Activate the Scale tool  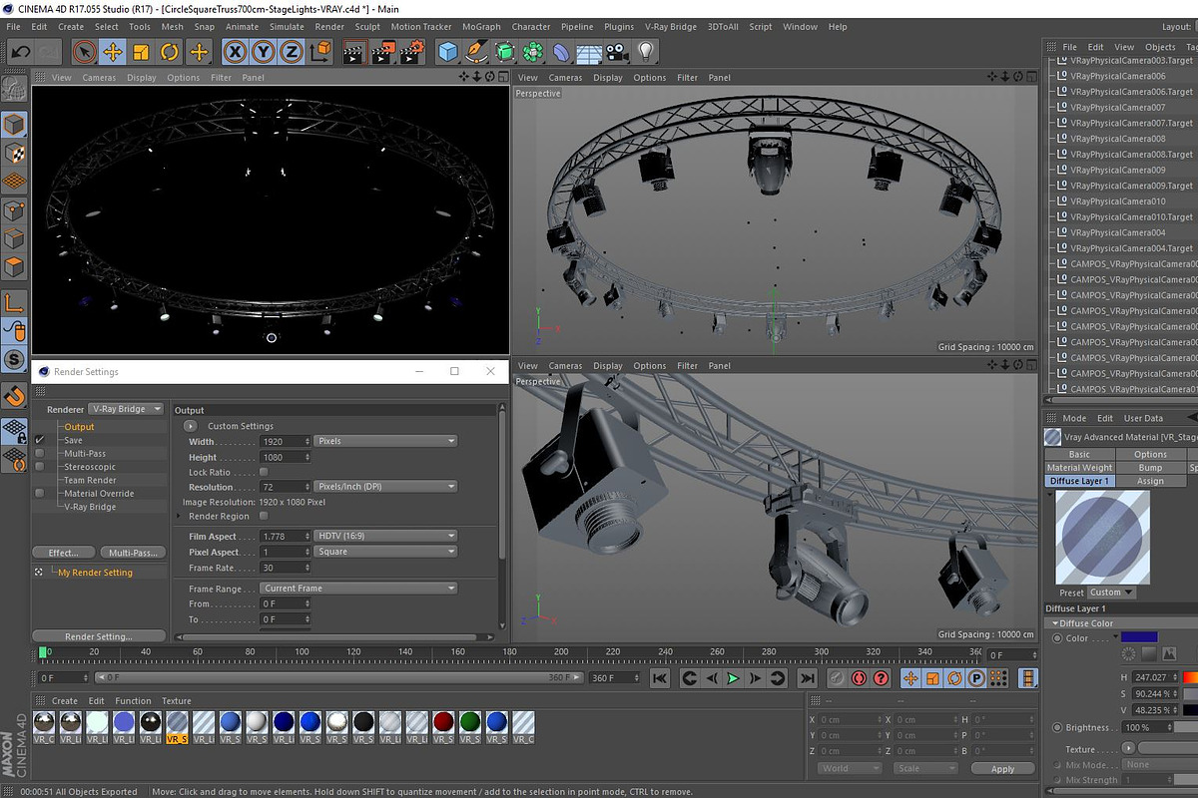click(x=141, y=51)
